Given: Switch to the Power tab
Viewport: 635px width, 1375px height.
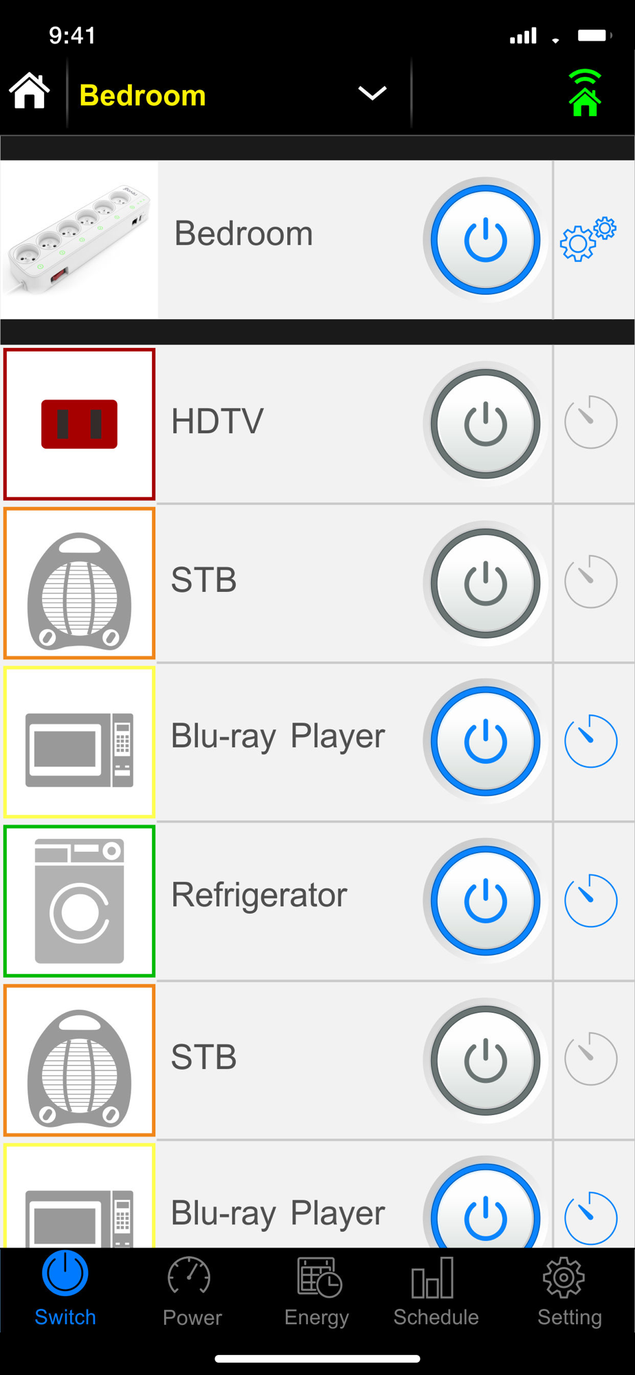Looking at the screenshot, I should point(192,1292).
